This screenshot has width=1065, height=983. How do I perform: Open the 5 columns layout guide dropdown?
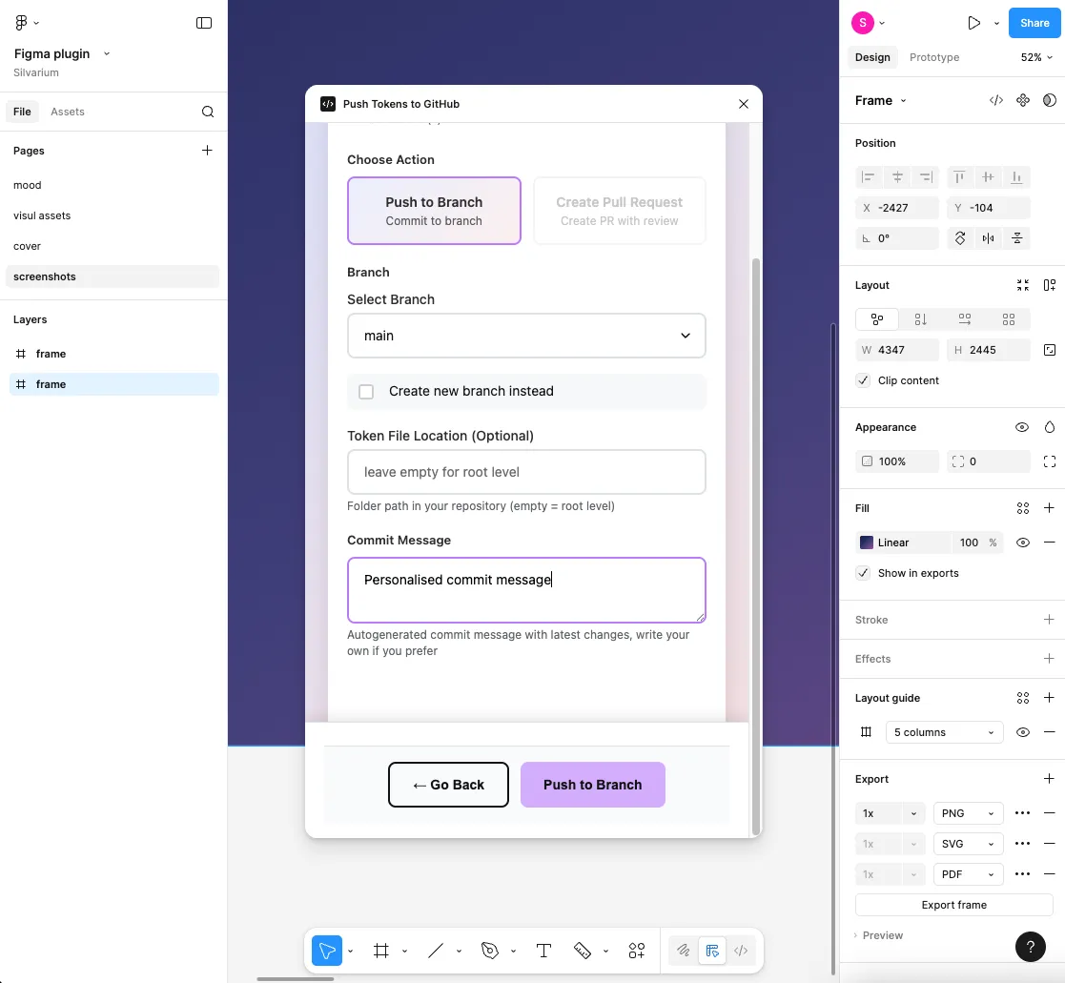pyautogui.click(x=944, y=731)
